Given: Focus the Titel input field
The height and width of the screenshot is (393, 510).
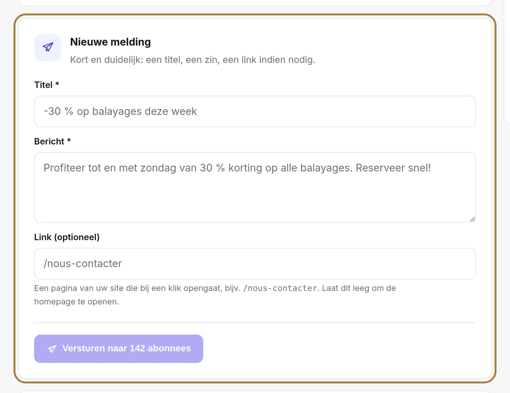Looking at the screenshot, I should [255, 111].
